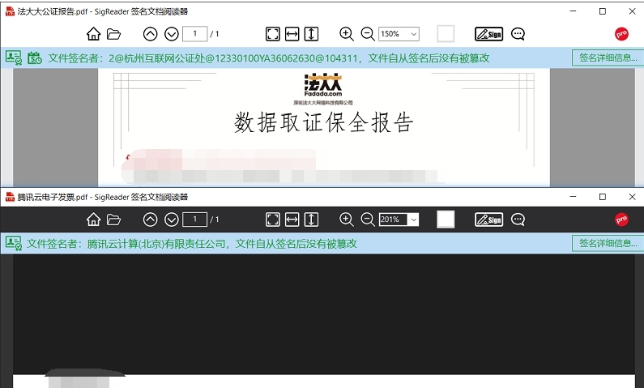644x388 pixels.
Task: Open file folder icon in 腾讯云电子发票 window
Action: (x=113, y=220)
